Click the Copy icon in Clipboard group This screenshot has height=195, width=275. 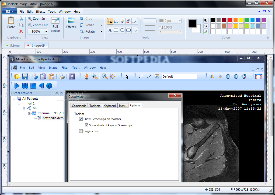(x=21, y=25)
